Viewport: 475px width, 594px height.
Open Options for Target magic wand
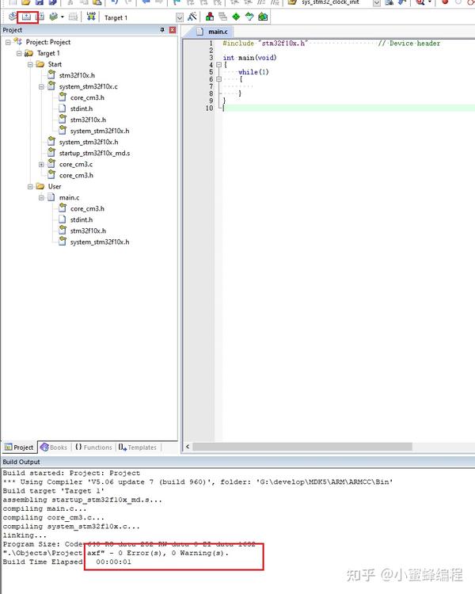point(192,17)
